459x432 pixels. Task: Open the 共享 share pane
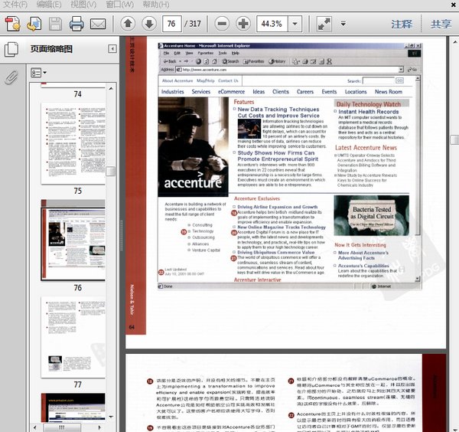click(x=441, y=24)
